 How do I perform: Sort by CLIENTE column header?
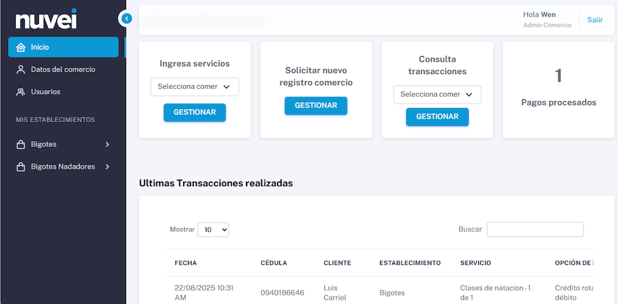coord(337,263)
